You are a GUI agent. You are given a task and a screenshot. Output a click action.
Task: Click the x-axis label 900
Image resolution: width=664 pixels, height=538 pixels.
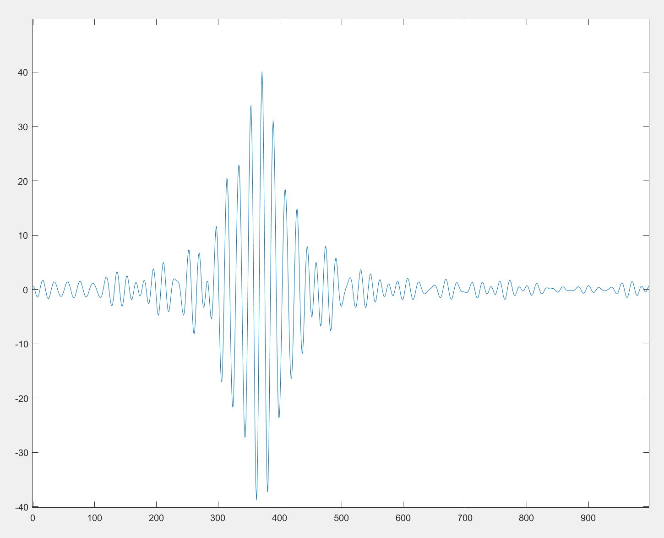588,518
